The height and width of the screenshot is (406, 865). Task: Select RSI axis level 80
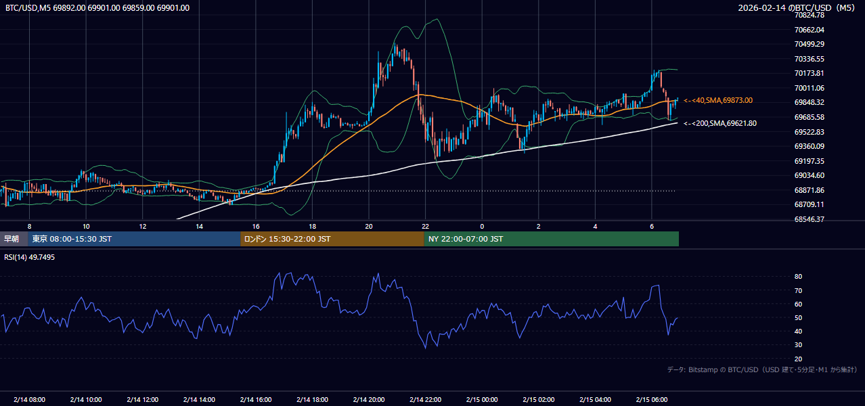799,277
